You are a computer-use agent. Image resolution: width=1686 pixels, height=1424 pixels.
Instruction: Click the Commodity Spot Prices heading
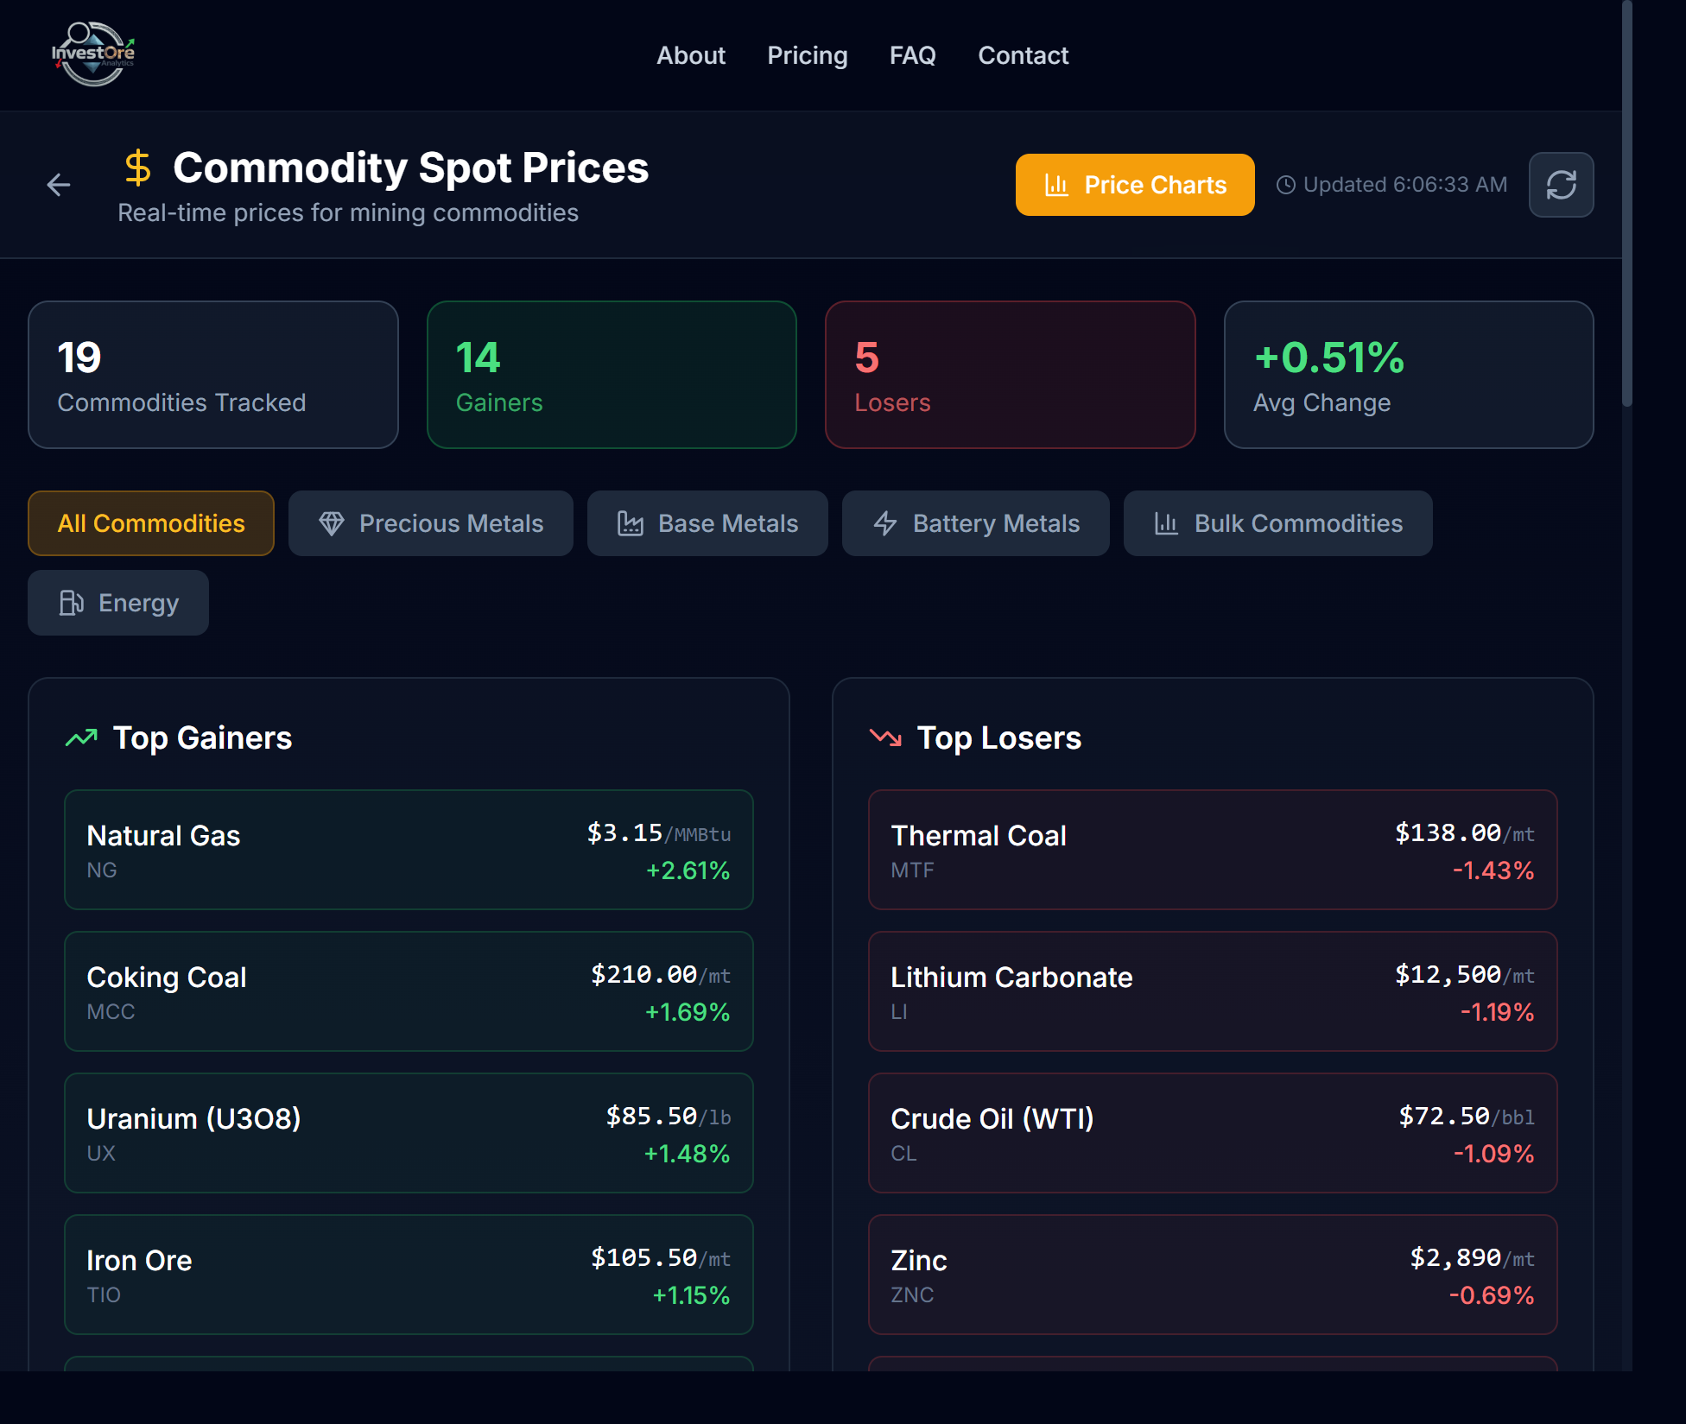pos(410,168)
